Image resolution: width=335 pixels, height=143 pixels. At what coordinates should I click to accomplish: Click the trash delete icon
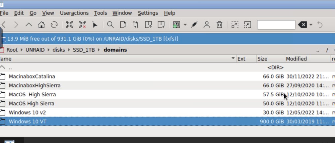219,25
